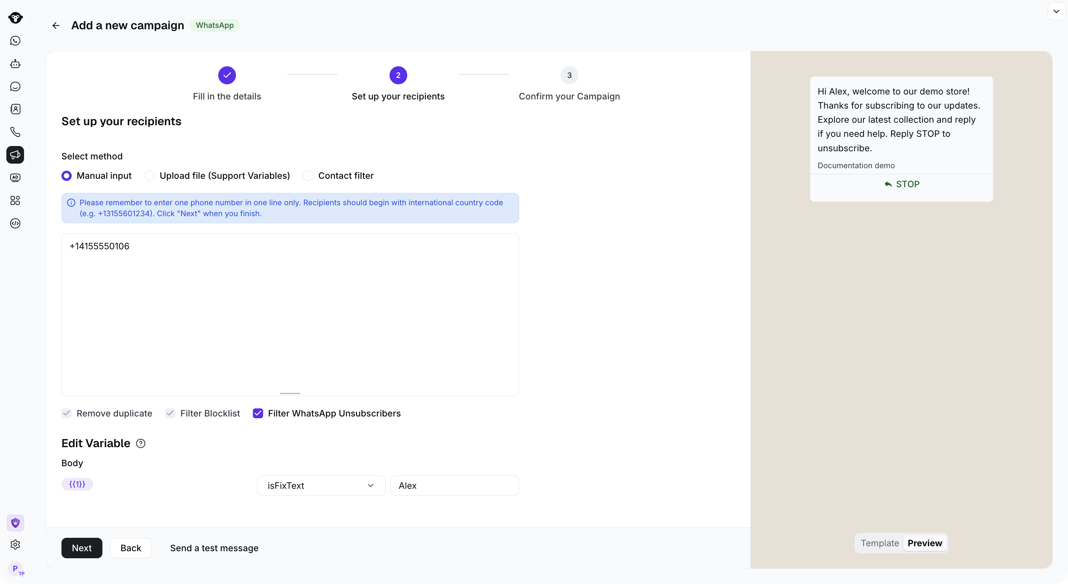Open the purple shield icon
The image size is (1068, 584).
(15, 523)
